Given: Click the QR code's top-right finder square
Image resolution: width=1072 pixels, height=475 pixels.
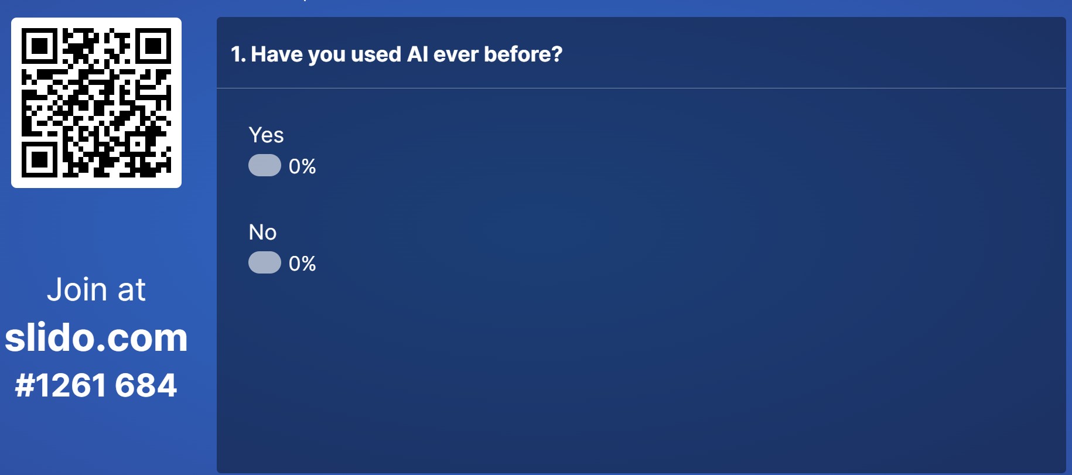Looking at the screenshot, I should pyautogui.click(x=153, y=46).
